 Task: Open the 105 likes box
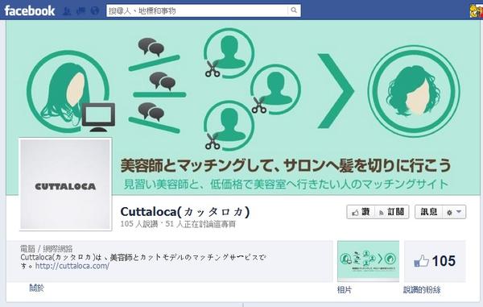435,261
